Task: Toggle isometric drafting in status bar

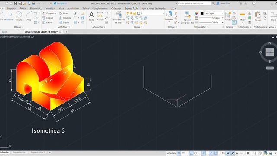Action: (x=204, y=153)
